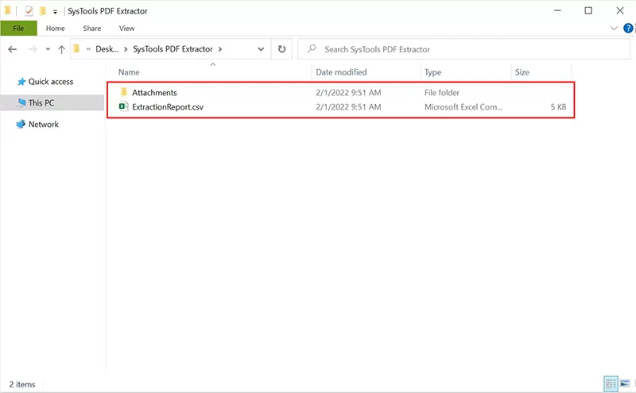Click the search magnifier icon
The width and height of the screenshot is (636, 393).
point(312,49)
